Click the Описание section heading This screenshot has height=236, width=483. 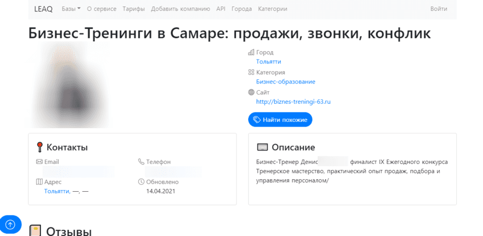(293, 147)
